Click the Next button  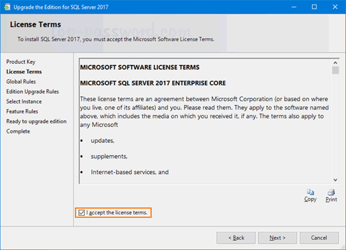277,238
